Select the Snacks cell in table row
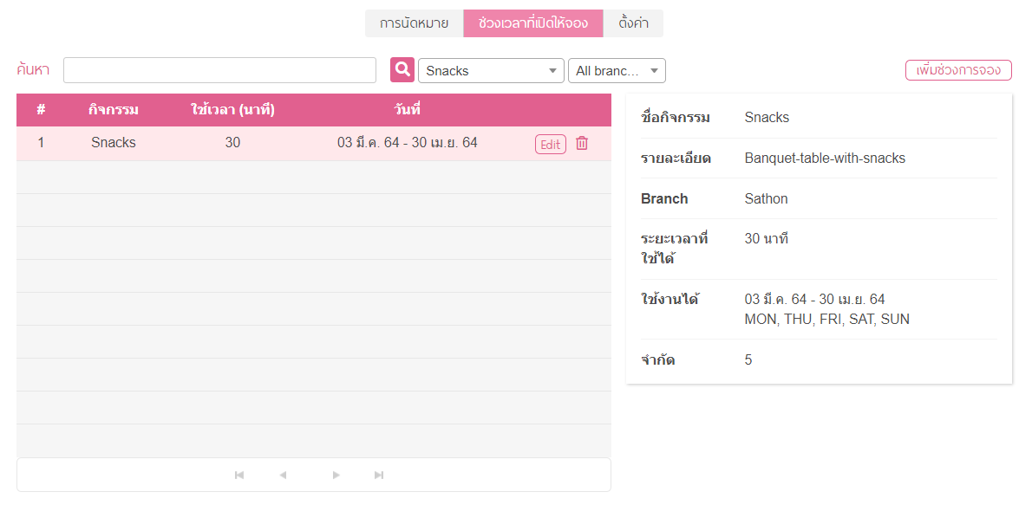 114,143
